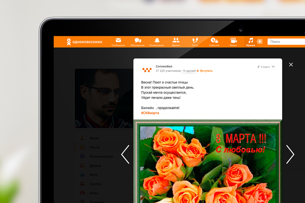Click the Группы icon in sidebar
The height and width of the screenshot is (203, 305).
click(x=82, y=184)
